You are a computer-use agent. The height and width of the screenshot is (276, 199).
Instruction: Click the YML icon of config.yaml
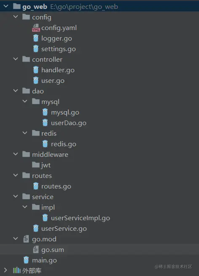[x=36, y=28]
